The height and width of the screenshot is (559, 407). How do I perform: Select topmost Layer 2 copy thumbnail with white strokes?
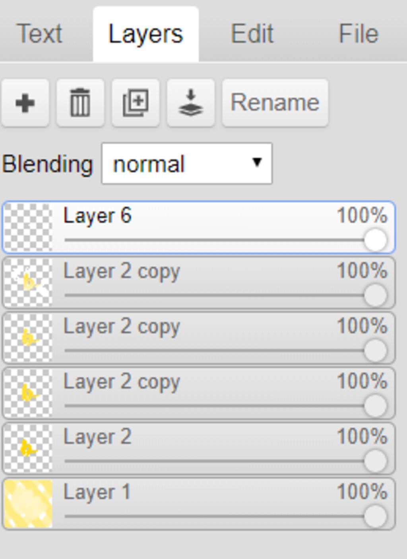coord(28,282)
